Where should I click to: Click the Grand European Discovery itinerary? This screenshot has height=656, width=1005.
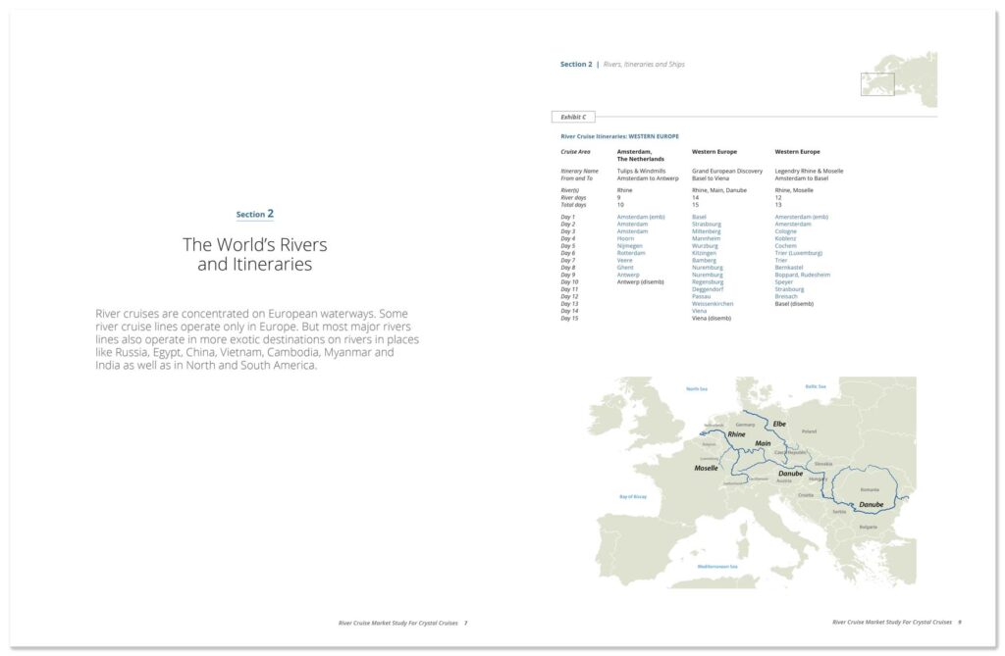(x=726, y=170)
